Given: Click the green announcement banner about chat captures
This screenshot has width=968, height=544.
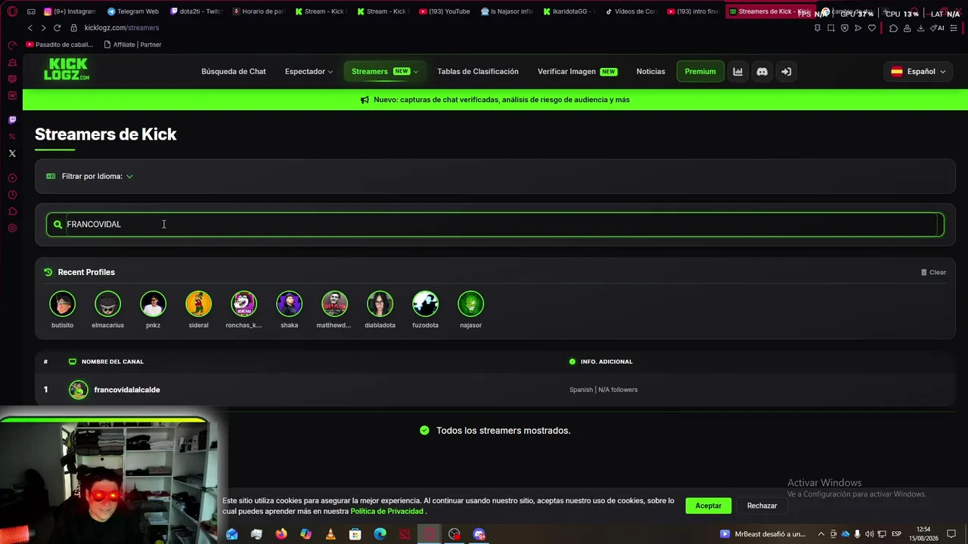Looking at the screenshot, I should [495, 100].
